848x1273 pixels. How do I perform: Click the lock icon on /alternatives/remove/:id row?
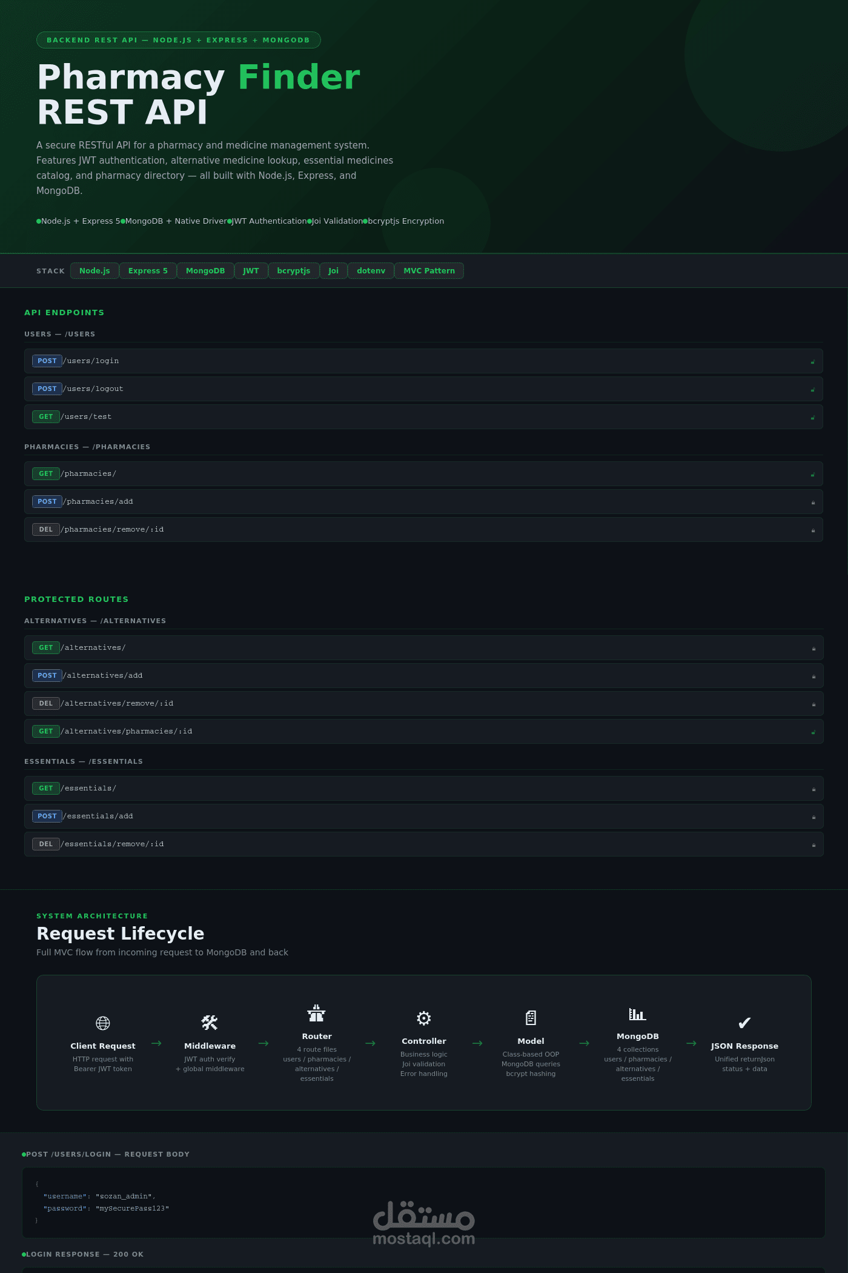click(x=813, y=704)
